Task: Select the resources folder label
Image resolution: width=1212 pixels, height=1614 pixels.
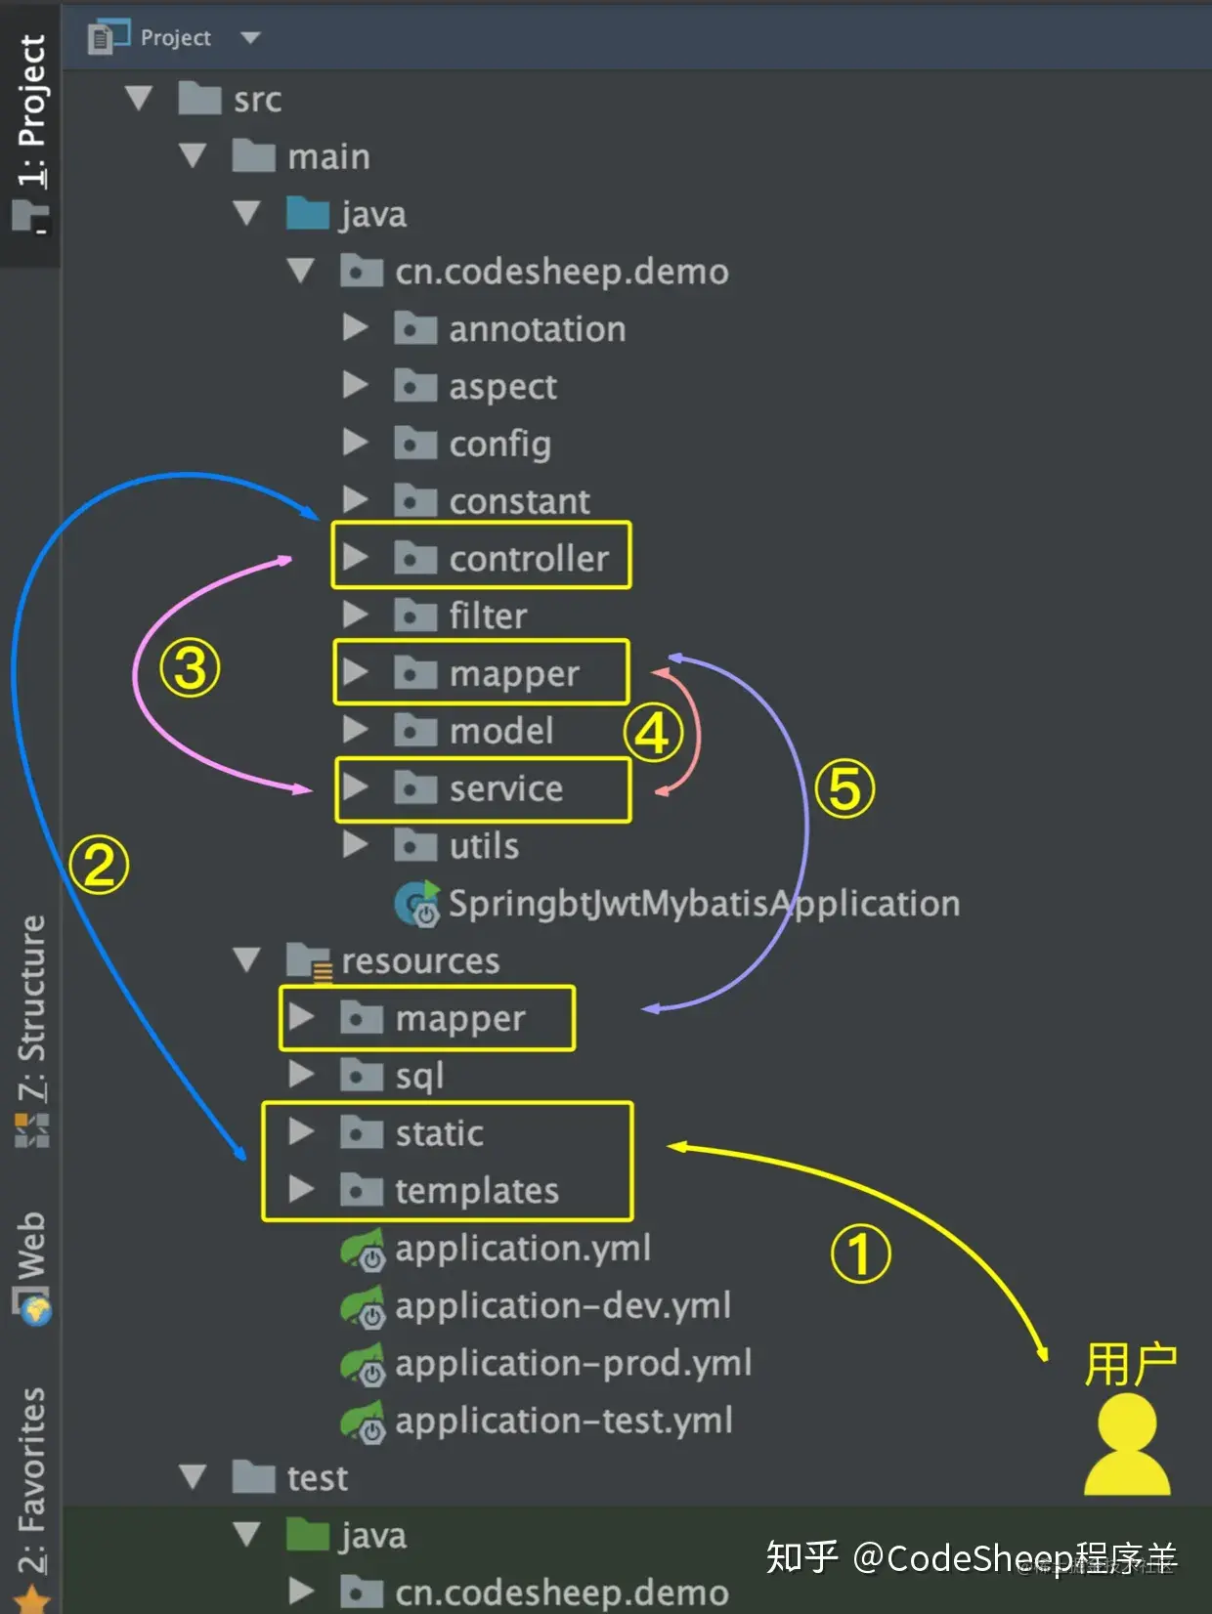Action: (x=420, y=961)
